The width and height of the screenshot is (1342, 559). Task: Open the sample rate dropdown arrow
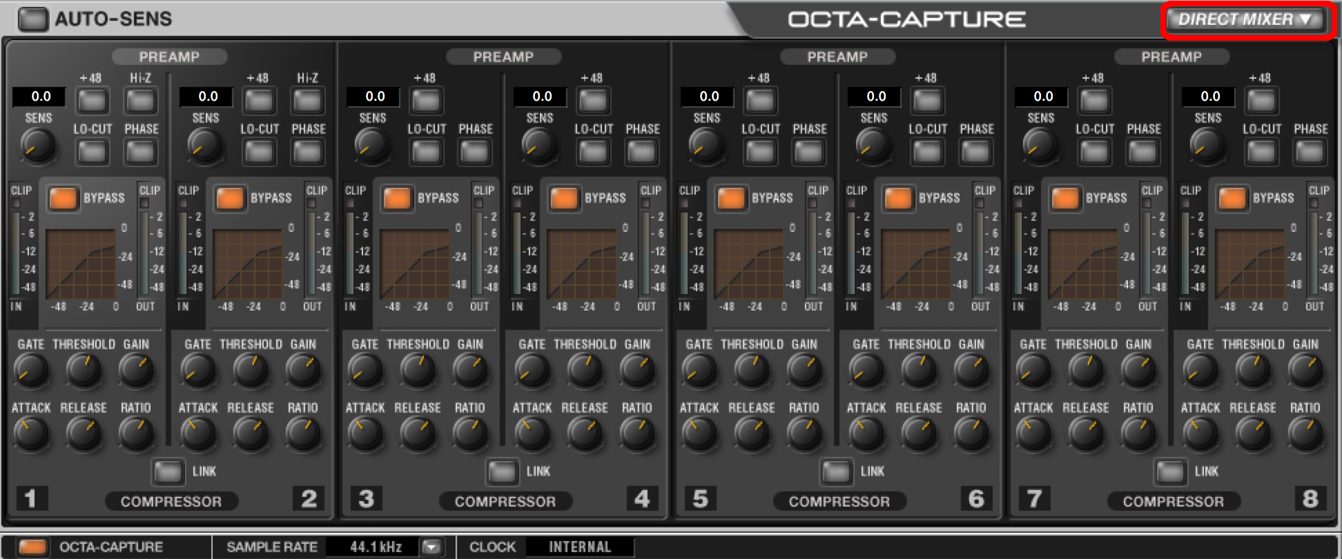click(x=431, y=547)
